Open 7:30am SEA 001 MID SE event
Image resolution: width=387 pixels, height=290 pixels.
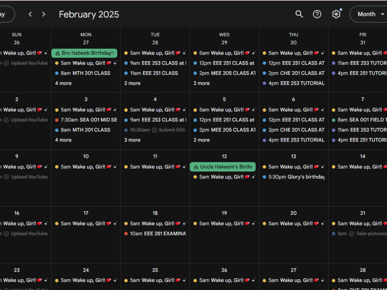pyautogui.click(x=85, y=120)
